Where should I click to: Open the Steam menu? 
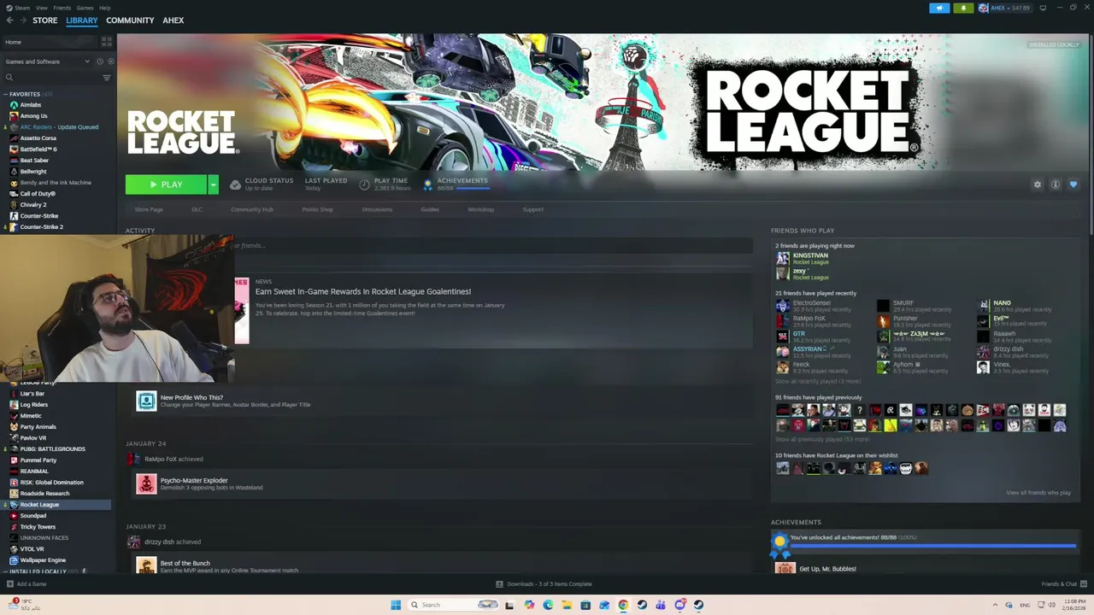point(23,8)
